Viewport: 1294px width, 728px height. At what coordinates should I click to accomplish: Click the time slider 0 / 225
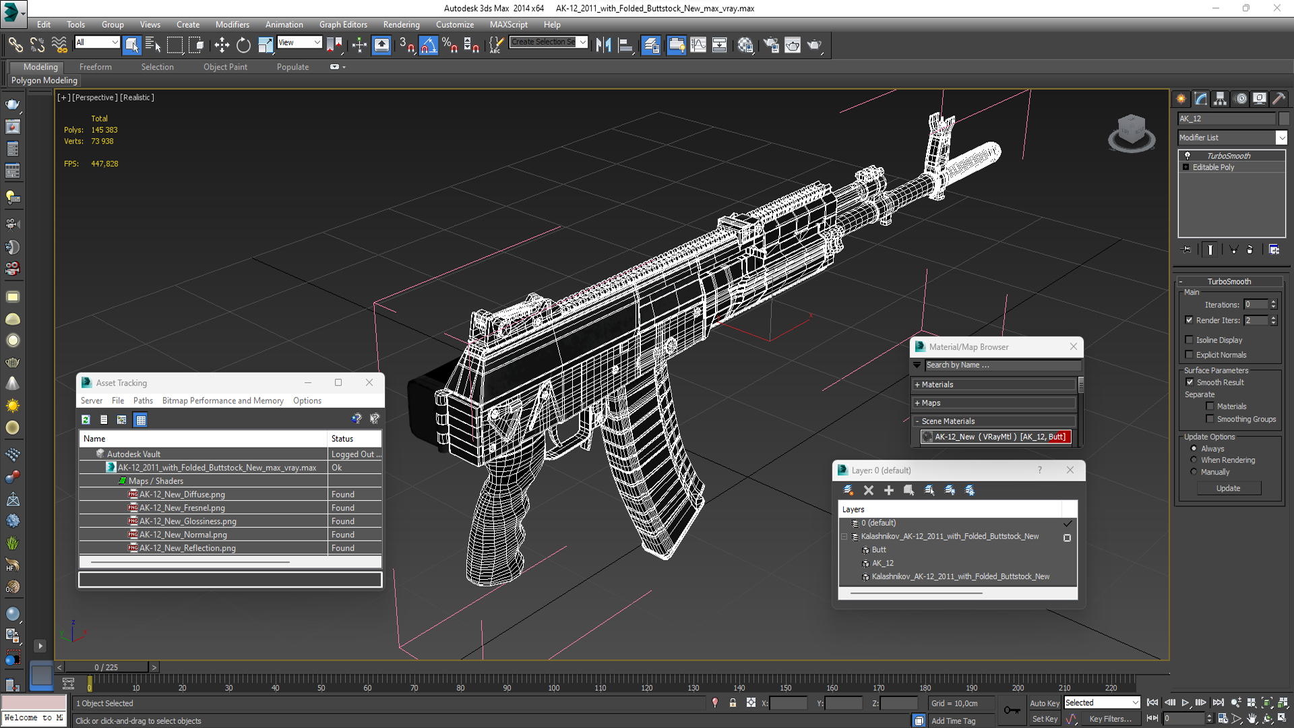[106, 667]
